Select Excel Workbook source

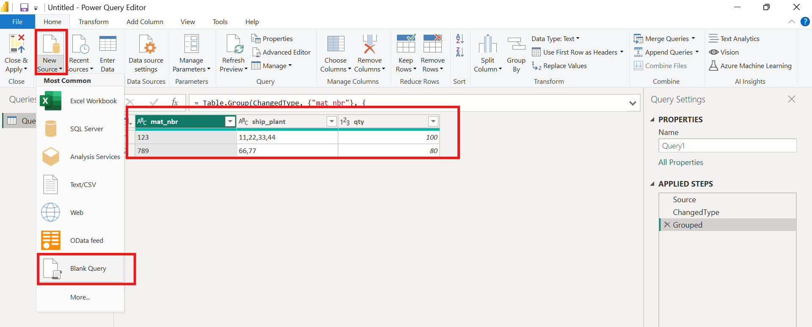80,101
